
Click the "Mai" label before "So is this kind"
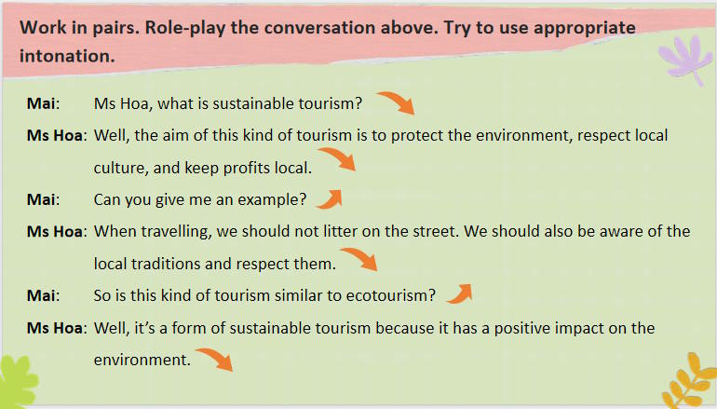(x=41, y=295)
